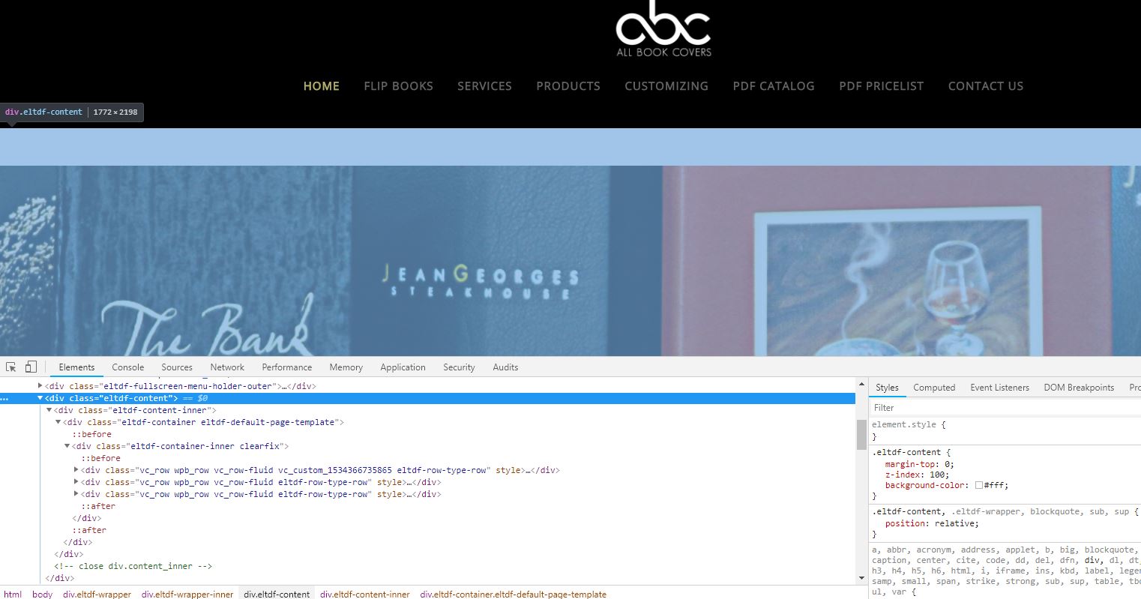Image resolution: width=1141 pixels, height=599 pixels.
Task: Collapse the eltdf-container eltdf-default-page-template div
Action: point(58,422)
